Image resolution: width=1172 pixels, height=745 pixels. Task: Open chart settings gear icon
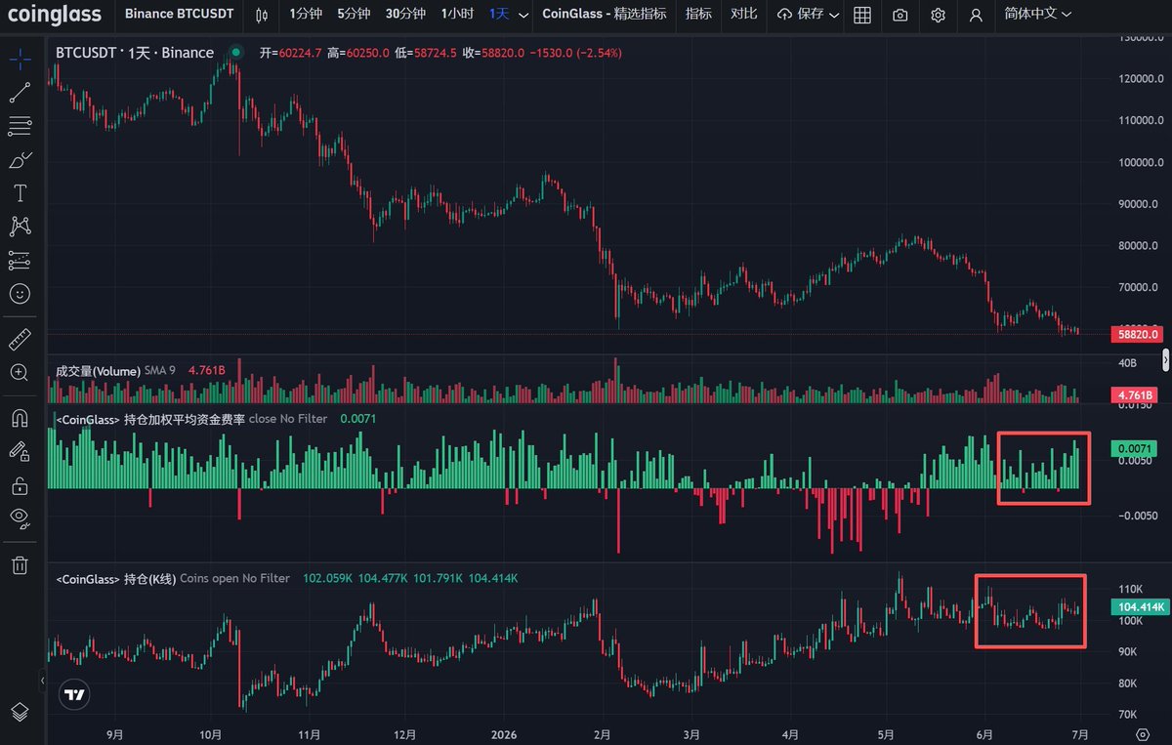point(938,15)
